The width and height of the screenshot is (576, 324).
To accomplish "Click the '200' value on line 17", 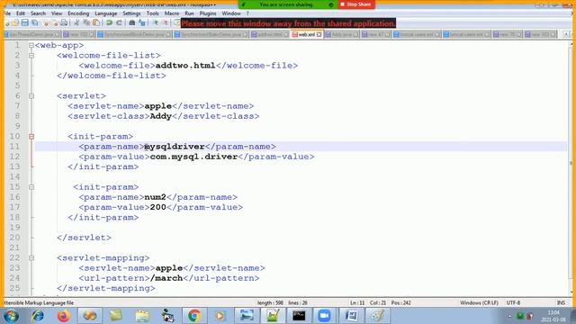I will (x=158, y=207).
